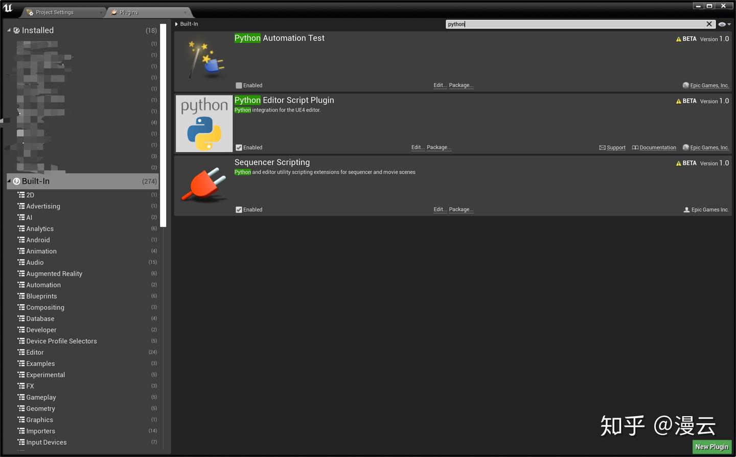Disable the Python Editor Script Plugin
This screenshot has height=457, width=736.
[239, 147]
